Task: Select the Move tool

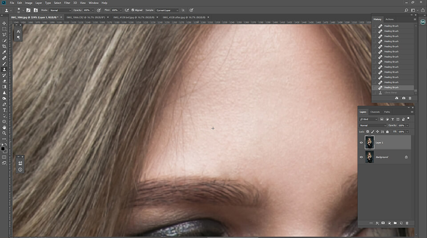Action: [x=4, y=23]
